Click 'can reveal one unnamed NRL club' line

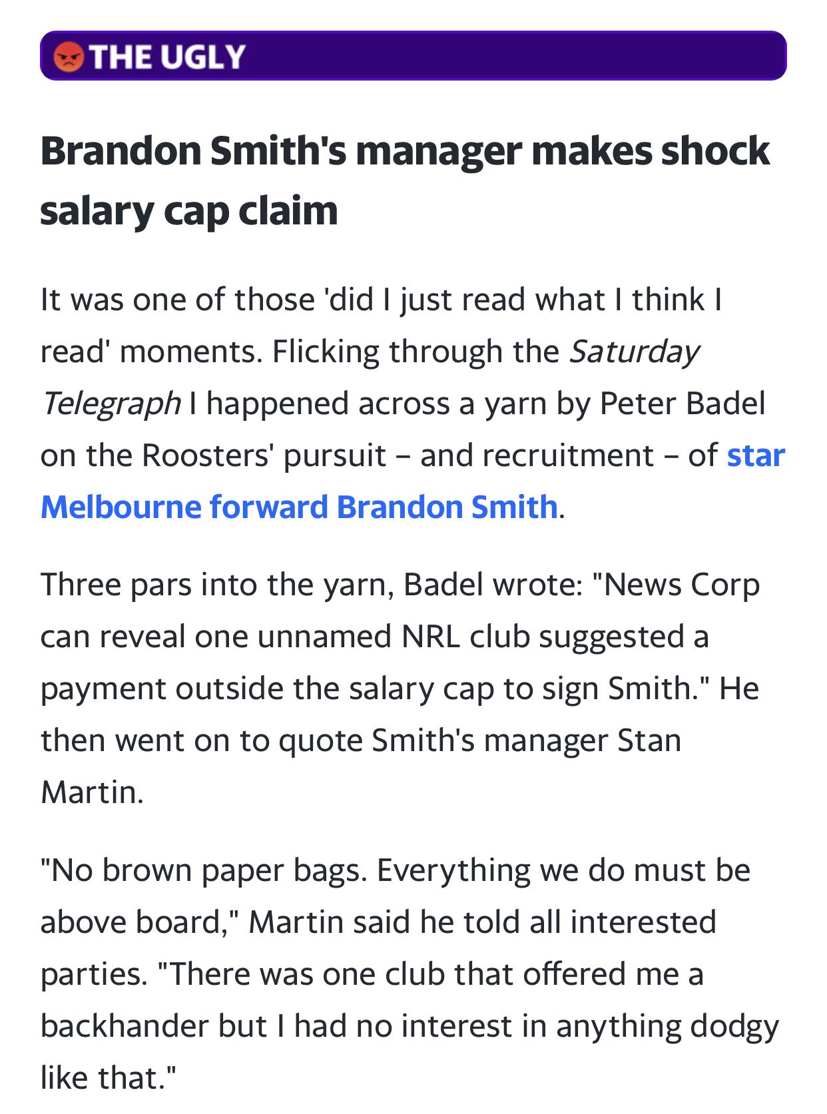tap(375, 637)
